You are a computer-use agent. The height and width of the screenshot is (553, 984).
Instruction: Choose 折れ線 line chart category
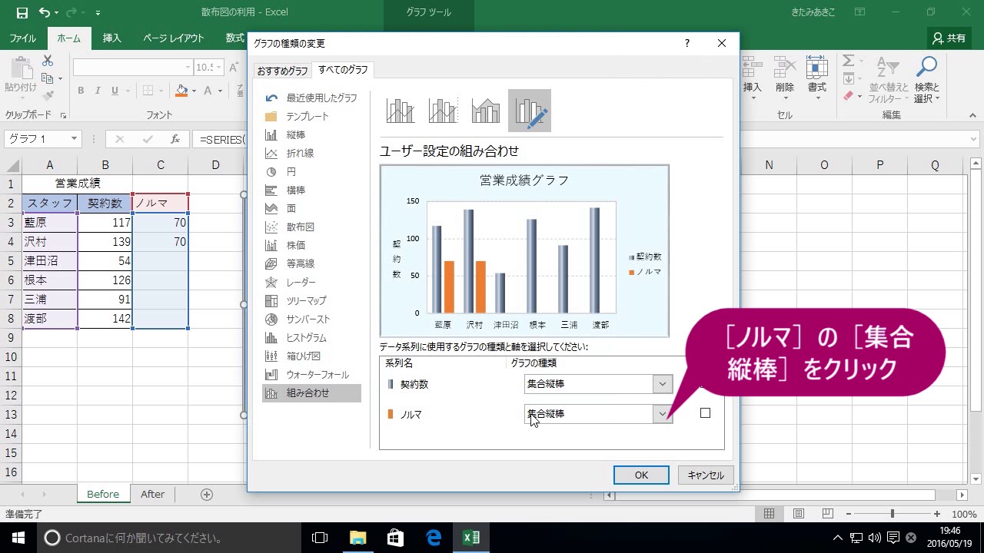(x=311, y=154)
